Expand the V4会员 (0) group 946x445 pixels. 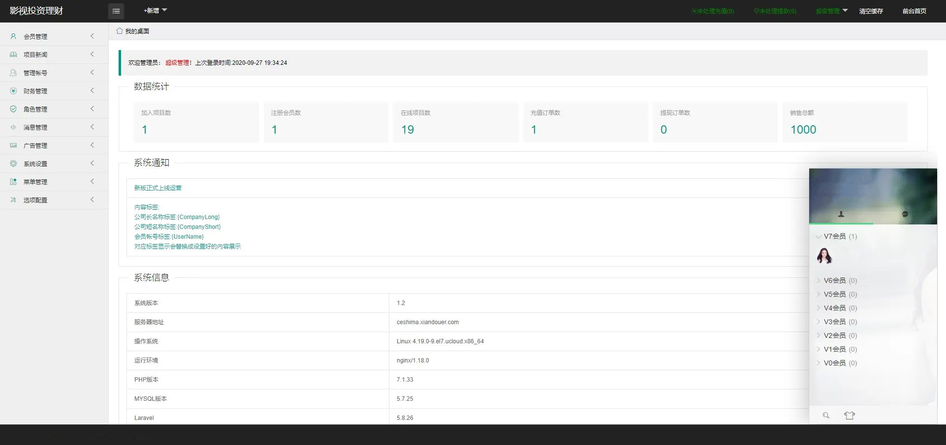tap(836, 308)
